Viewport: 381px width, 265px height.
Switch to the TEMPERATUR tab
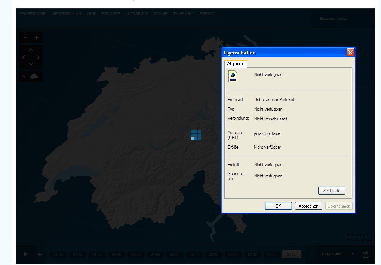pyautogui.click(x=32, y=14)
